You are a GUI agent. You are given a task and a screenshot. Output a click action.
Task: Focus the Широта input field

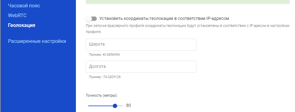141,45
